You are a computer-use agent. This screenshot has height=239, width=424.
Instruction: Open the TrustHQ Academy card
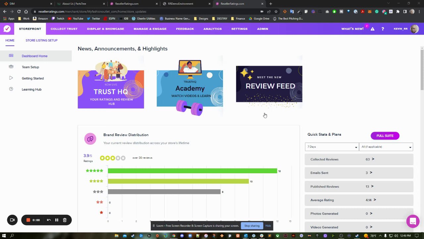(190, 88)
